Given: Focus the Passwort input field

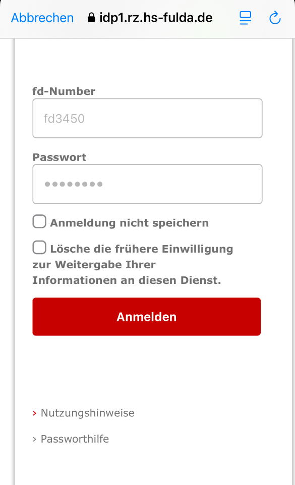Looking at the screenshot, I should [147, 184].
